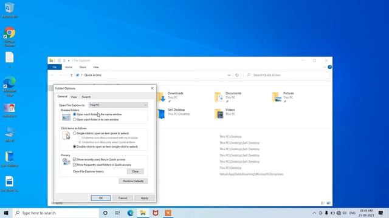This screenshot has height=218, width=389.
Task: Expand the File Explorer ribbon chevron
Action: [x=324, y=67]
